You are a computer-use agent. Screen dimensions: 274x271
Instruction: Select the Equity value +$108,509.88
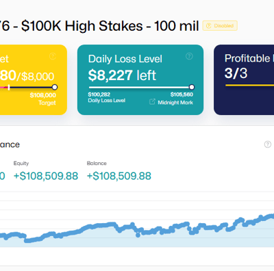click(x=46, y=176)
